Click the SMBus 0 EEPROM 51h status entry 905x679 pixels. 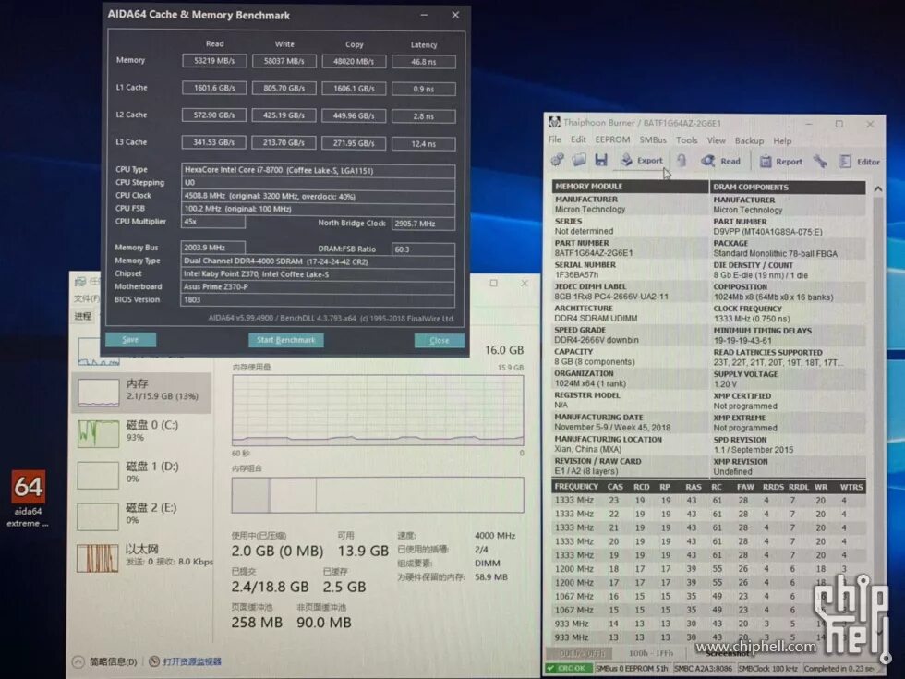coord(632,669)
